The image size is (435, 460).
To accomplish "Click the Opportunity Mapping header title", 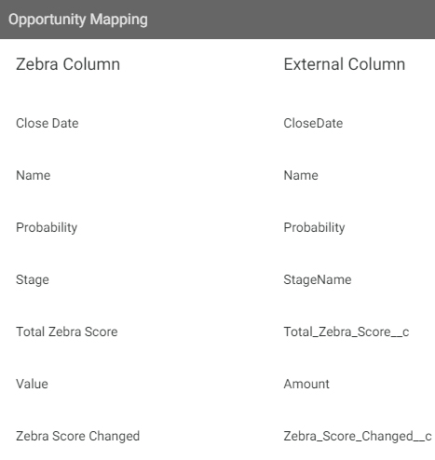I will 78,20.
